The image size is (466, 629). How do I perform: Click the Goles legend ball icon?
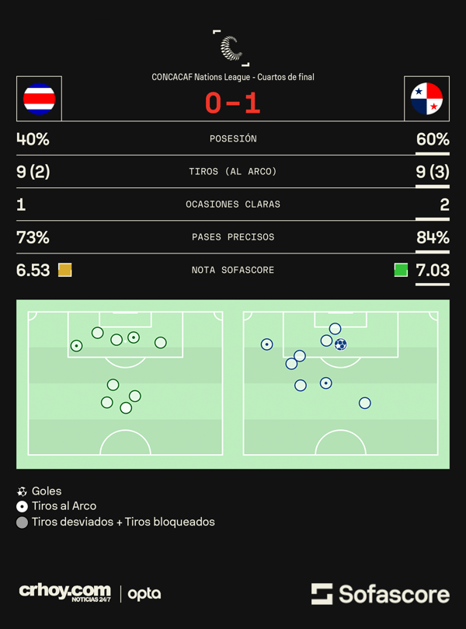[22, 491]
